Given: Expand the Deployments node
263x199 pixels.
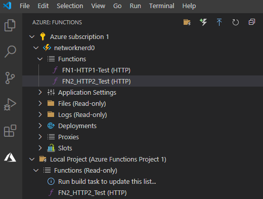Looking at the screenshot, I should pyautogui.click(x=40, y=126).
